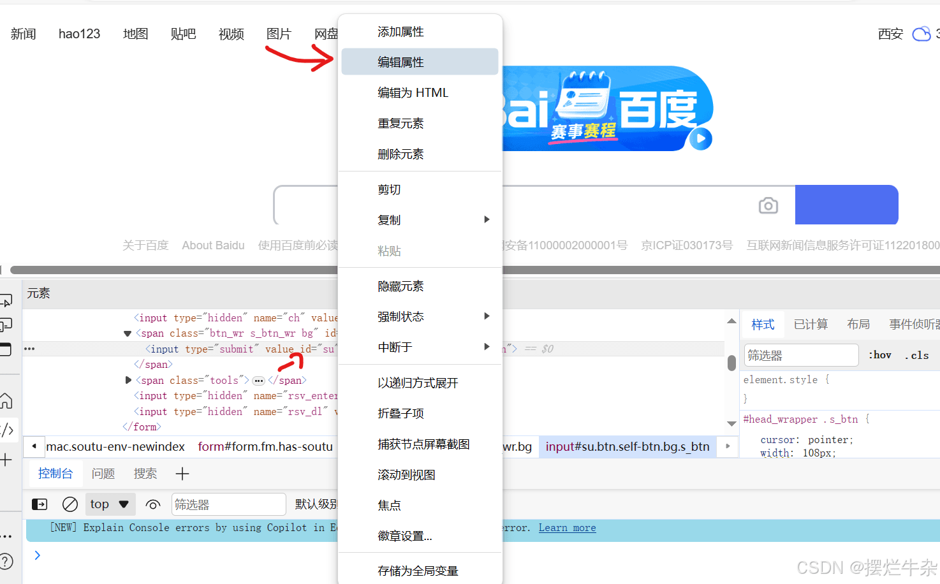
Task: Click the console 筛选器 input field
Action: click(x=229, y=504)
